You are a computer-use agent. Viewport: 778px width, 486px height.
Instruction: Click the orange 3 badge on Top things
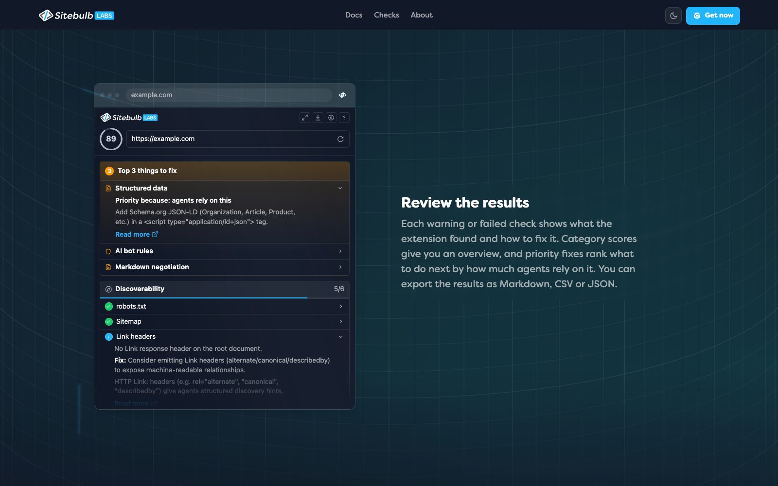109,171
